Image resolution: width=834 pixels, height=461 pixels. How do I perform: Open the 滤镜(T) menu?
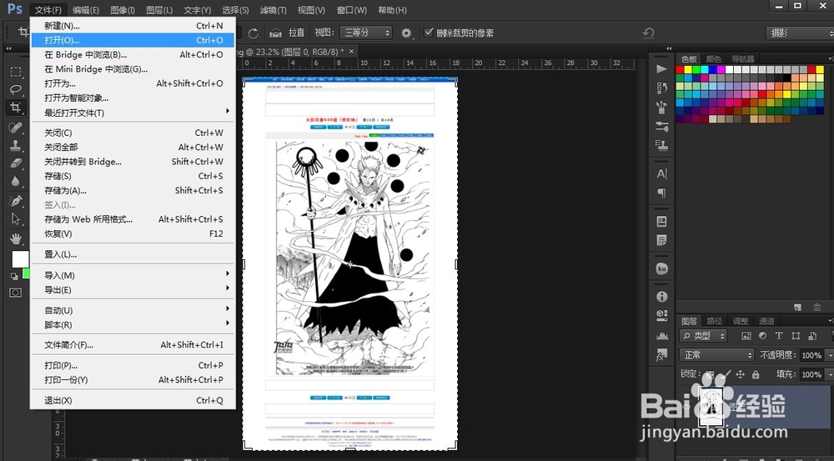pyautogui.click(x=274, y=10)
